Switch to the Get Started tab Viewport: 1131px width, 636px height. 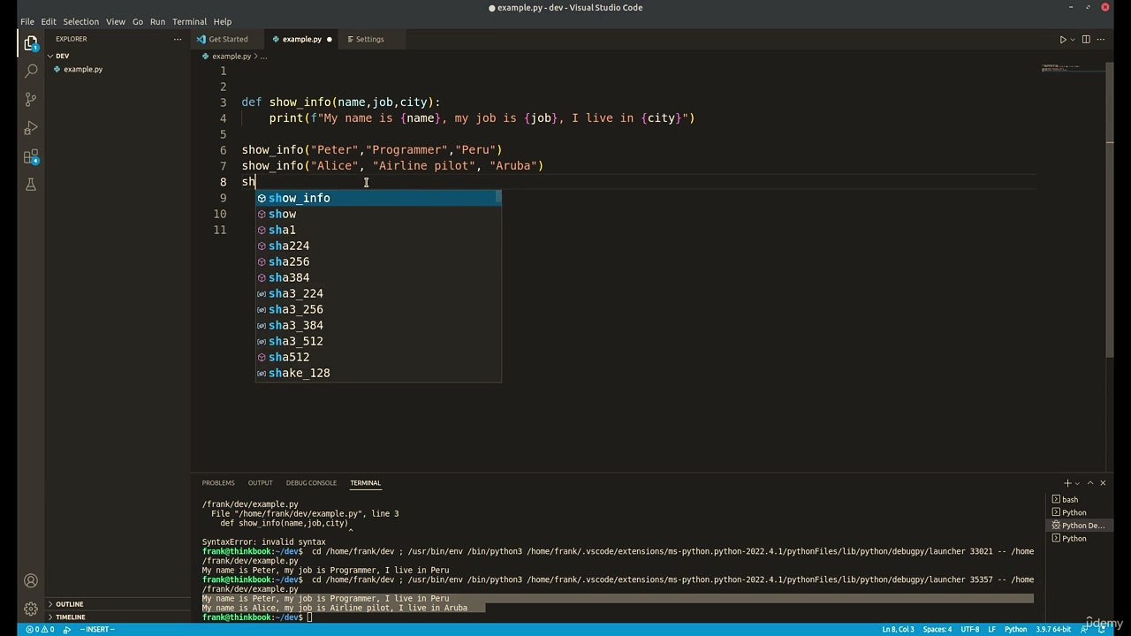click(x=228, y=40)
